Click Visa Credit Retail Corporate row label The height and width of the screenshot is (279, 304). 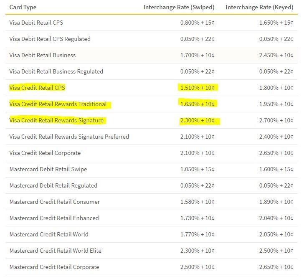[45, 153]
